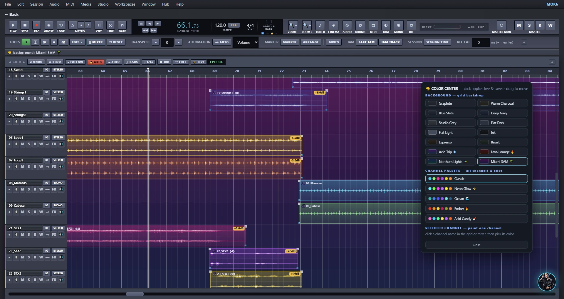This screenshot has width=564, height=299.
Task: Toggle MASTER MON circle button
Action: pos(501,25)
